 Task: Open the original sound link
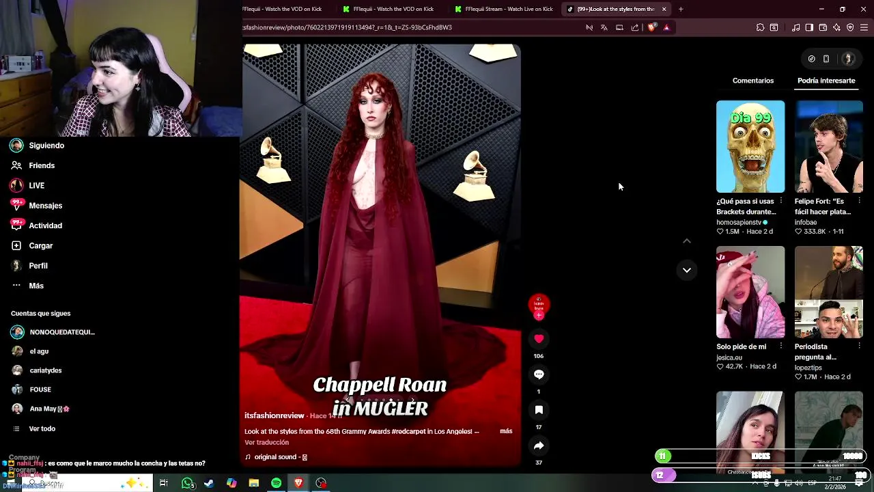276,457
